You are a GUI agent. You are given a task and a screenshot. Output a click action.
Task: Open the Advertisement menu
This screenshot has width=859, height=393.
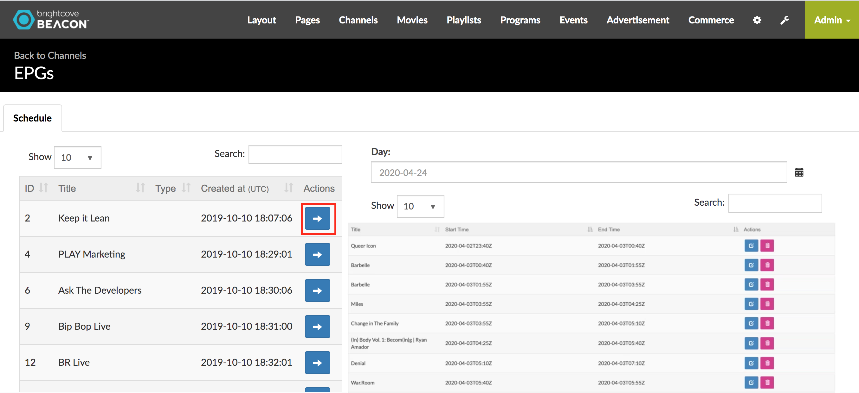[x=637, y=20]
